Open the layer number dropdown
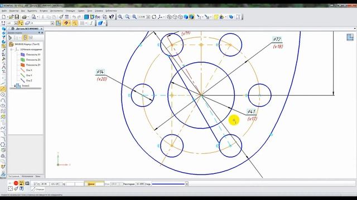 coord(52,23)
